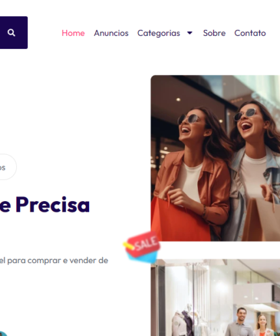Click the sunglasses on the woman in the orange jacket
Viewport: 280px width, 336px height.
[189, 119]
